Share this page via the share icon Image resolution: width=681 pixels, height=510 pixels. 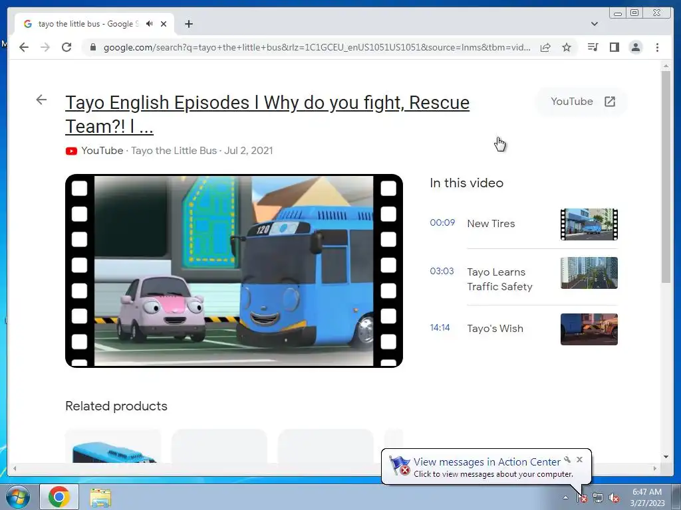pos(545,47)
